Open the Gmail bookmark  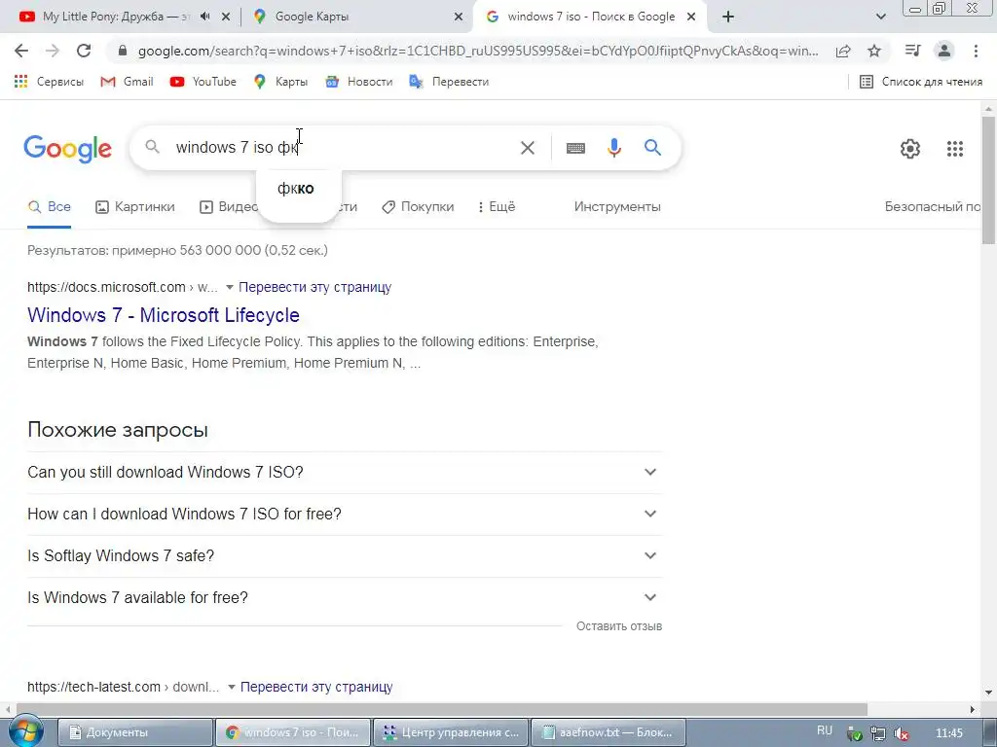128,82
